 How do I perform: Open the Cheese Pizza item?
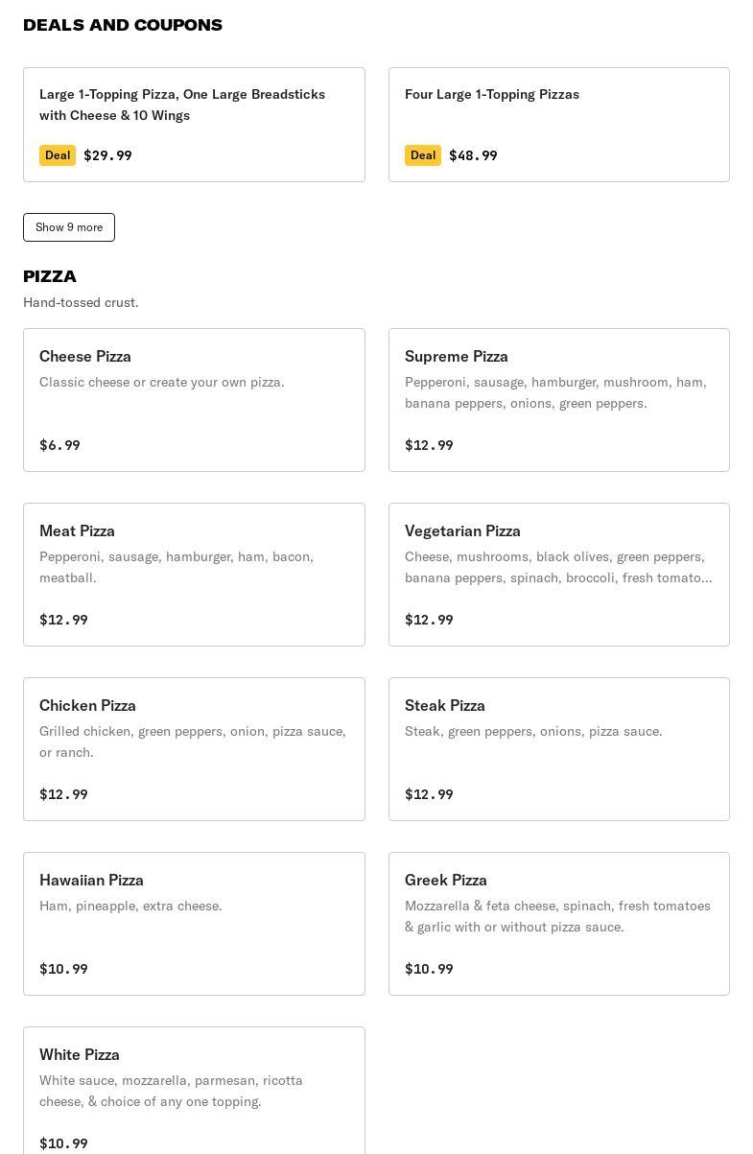(194, 400)
